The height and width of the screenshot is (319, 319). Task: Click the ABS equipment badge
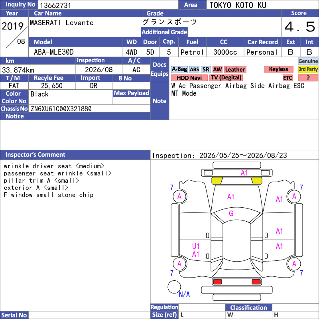click(x=194, y=69)
